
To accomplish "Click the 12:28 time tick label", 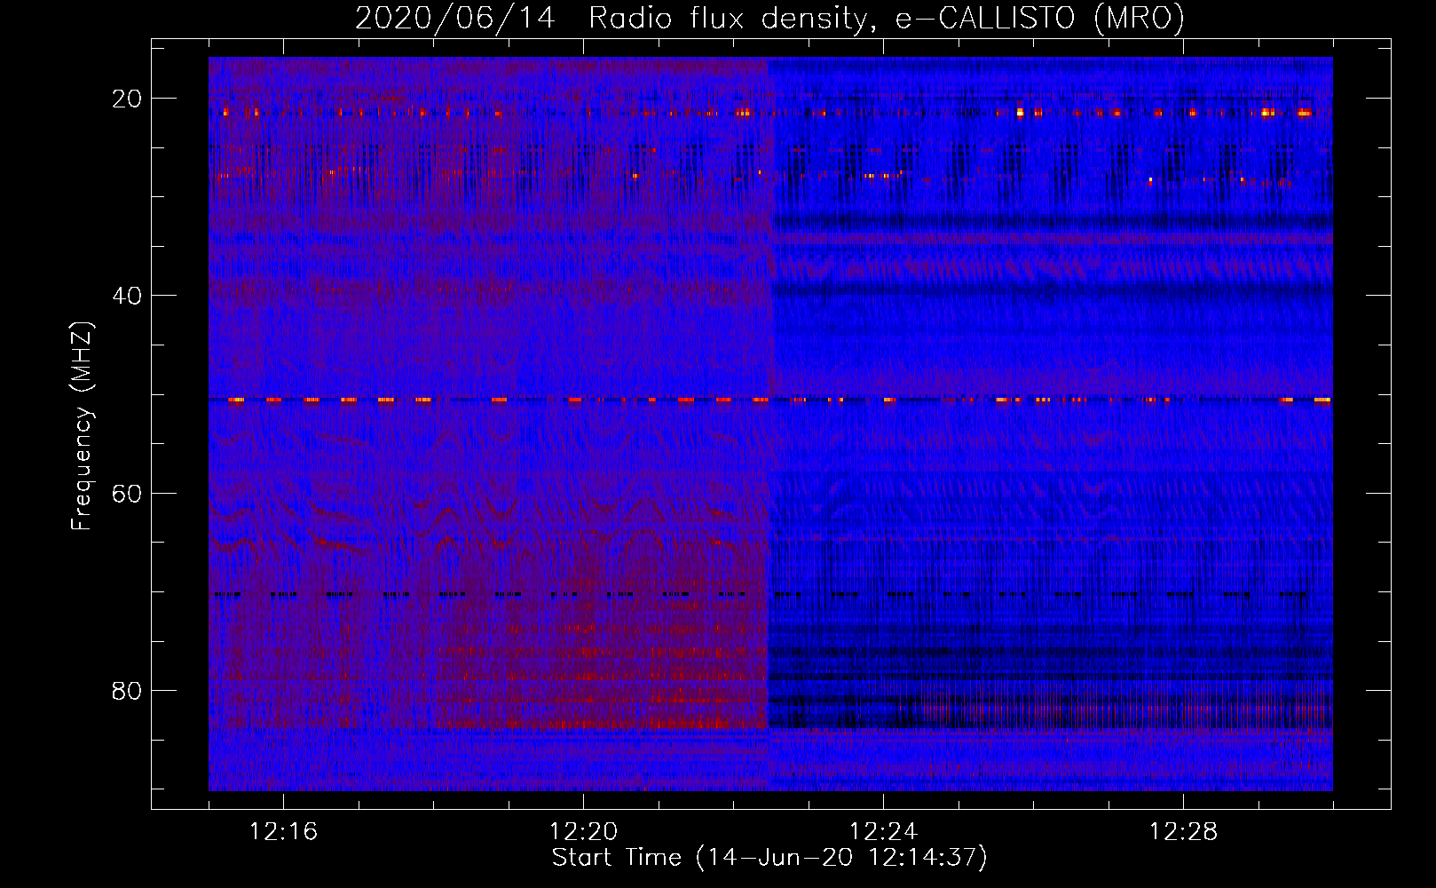I will tap(1183, 832).
